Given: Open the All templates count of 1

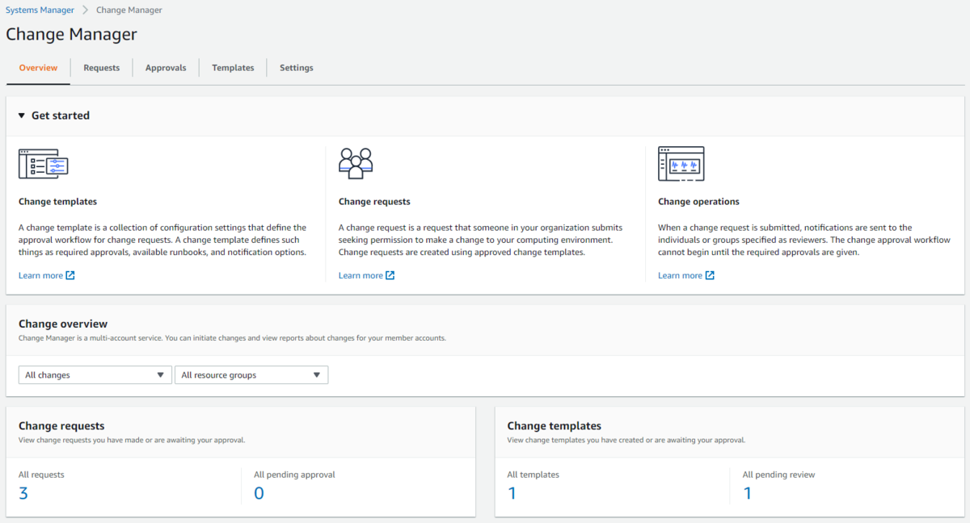Looking at the screenshot, I should (x=512, y=492).
